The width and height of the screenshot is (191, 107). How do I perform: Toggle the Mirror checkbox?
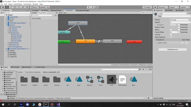171,30
